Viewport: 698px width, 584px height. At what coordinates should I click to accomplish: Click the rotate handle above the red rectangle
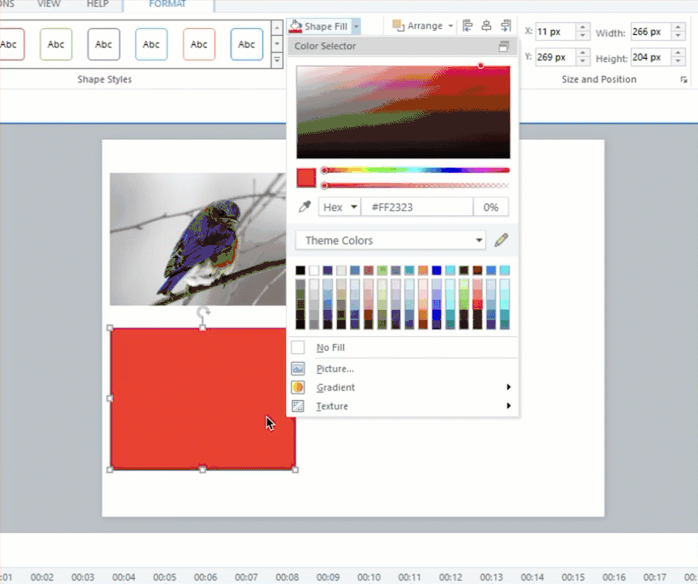point(203,313)
